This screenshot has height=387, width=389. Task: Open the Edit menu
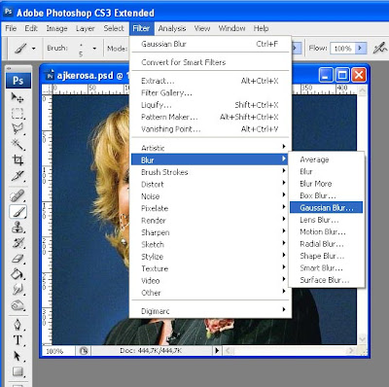31,28
